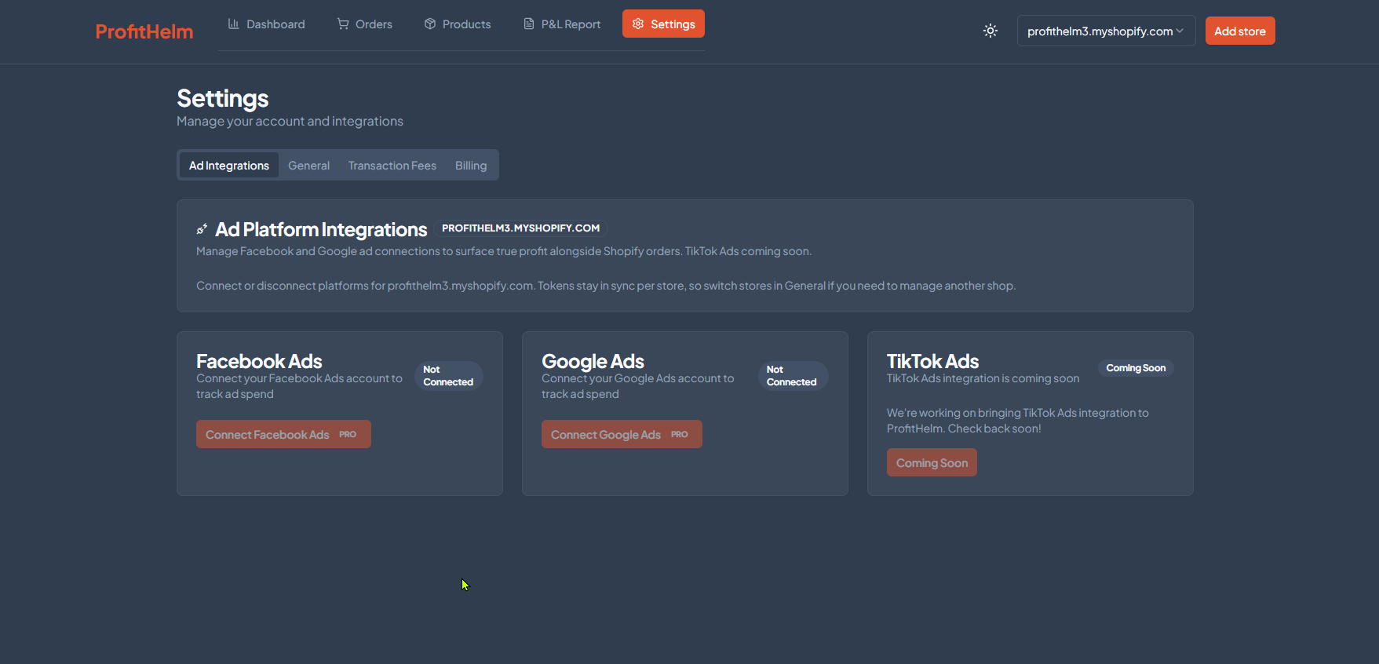
Task: Click 'TikTok Ads integration is coming soon' text
Action: (983, 378)
